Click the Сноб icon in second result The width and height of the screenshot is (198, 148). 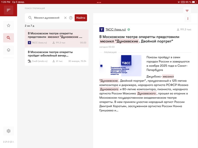pos(29,61)
